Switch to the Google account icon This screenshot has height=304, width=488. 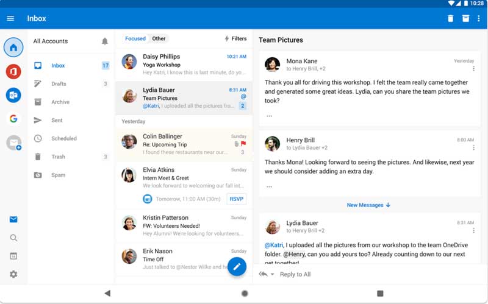click(13, 119)
